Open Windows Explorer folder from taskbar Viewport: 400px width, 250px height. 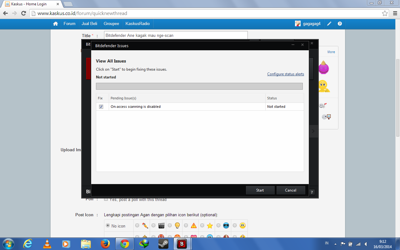(86, 244)
